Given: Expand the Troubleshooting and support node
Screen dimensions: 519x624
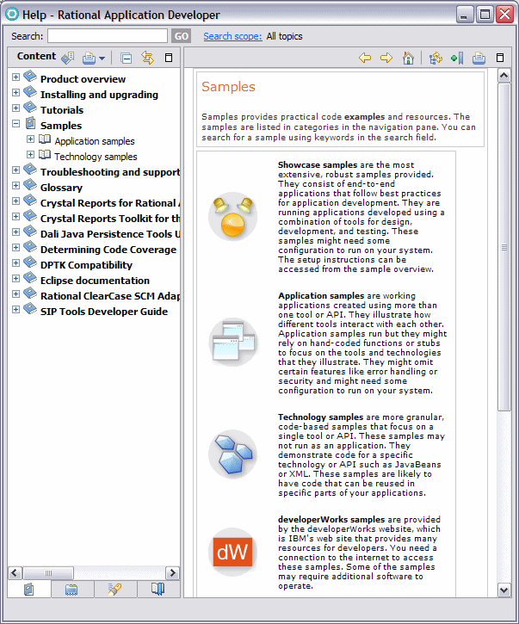Looking at the screenshot, I should (15, 170).
